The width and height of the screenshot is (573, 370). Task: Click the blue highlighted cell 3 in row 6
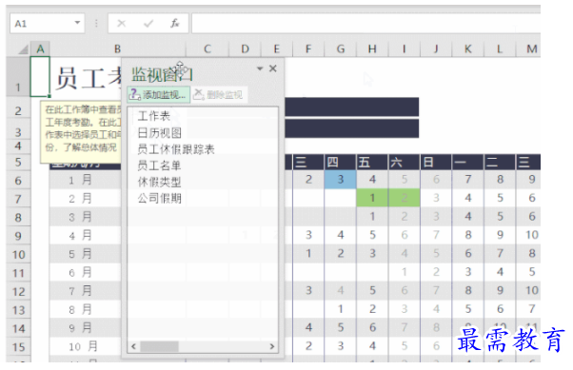(x=340, y=180)
